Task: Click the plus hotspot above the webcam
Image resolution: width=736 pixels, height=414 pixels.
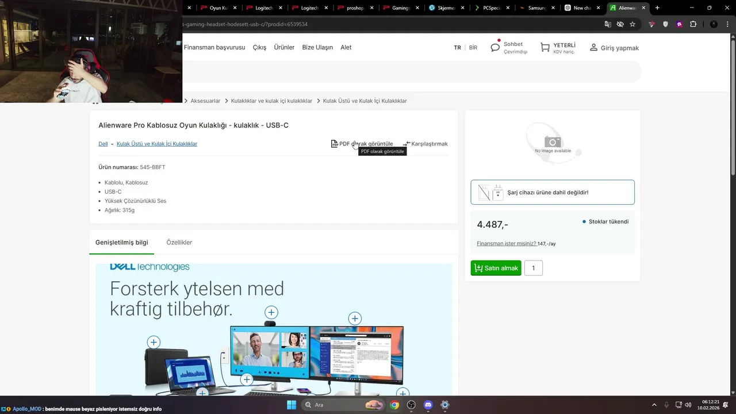Action: [271, 312]
